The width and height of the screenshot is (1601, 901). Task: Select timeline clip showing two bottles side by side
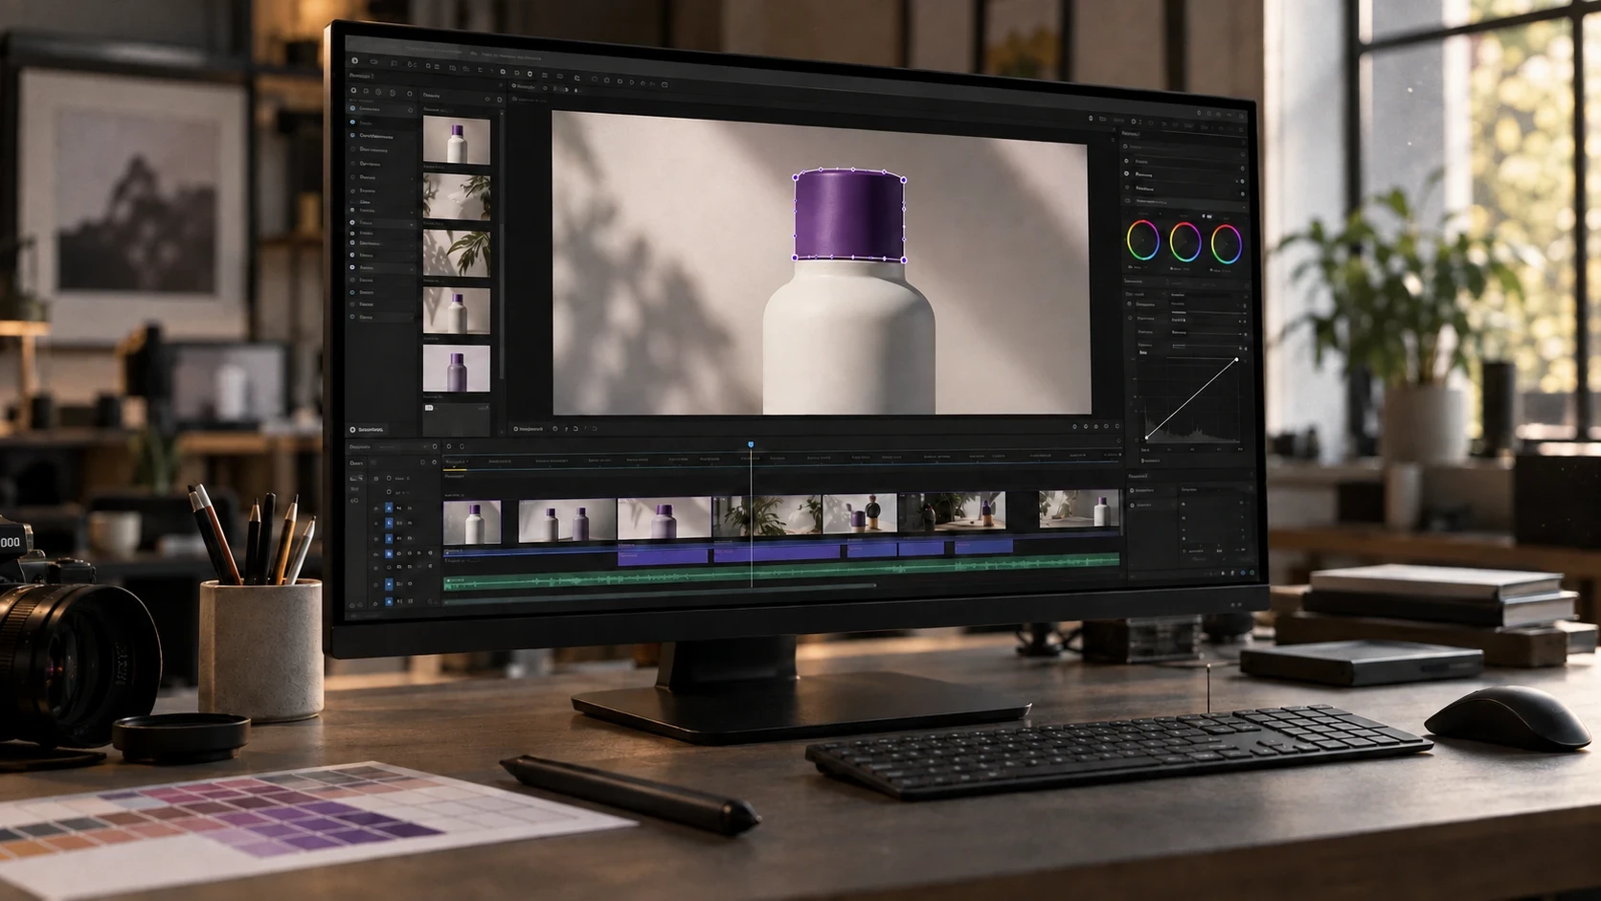(567, 520)
